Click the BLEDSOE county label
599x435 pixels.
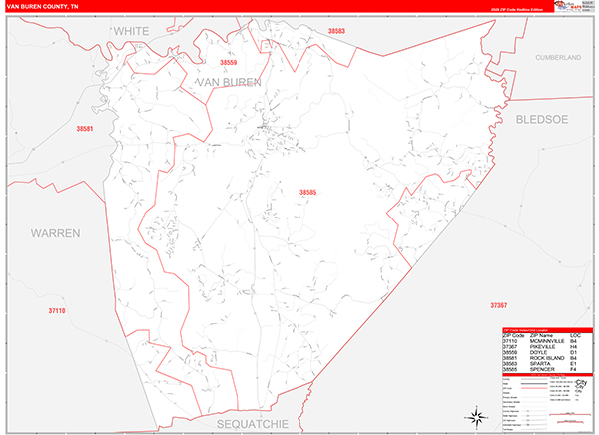tap(542, 119)
